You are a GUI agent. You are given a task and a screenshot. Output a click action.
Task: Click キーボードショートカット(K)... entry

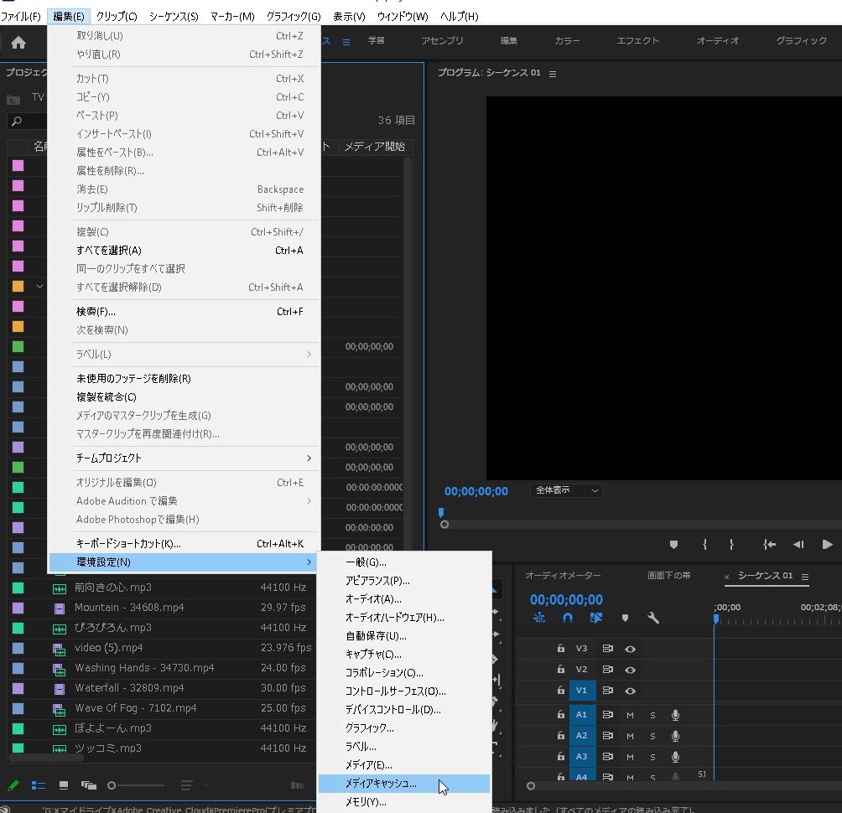pyautogui.click(x=128, y=544)
